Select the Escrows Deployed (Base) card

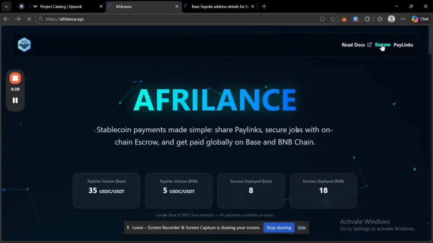pyautogui.click(x=251, y=191)
